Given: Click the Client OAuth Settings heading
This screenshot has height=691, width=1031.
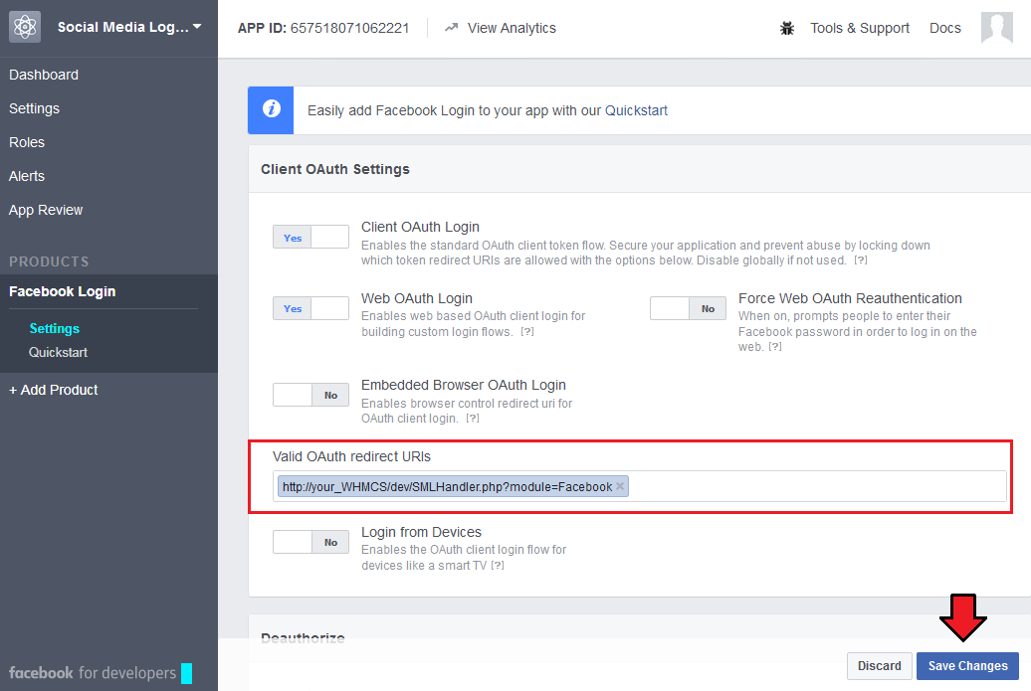Looking at the screenshot, I should point(335,169).
